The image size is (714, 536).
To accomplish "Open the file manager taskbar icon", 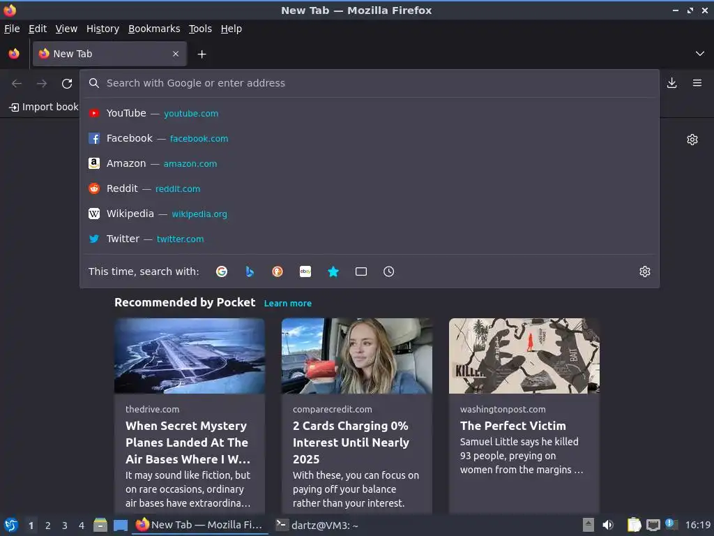I will click(x=100, y=525).
